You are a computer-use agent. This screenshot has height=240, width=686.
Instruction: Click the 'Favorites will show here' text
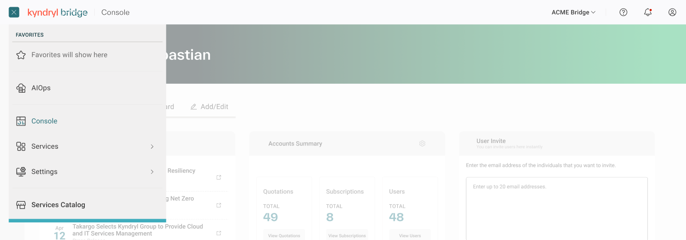click(70, 55)
